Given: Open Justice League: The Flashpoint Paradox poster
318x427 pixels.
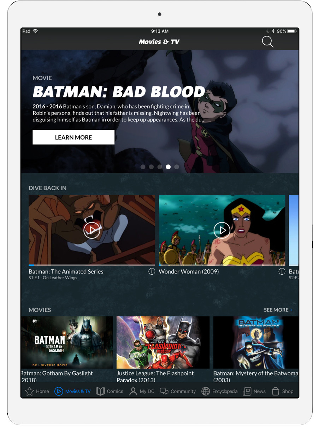Looking at the screenshot, I should click(x=163, y=342).
